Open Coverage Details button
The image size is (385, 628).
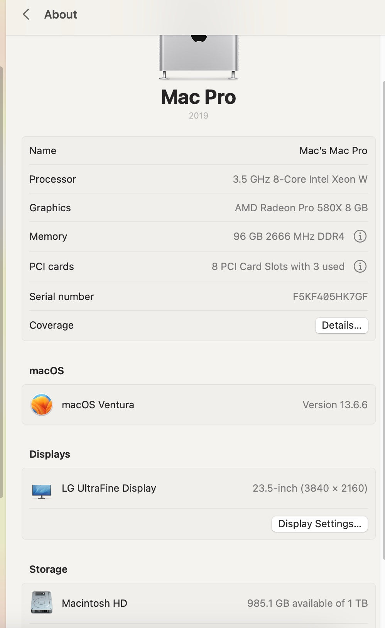[341, 325]
